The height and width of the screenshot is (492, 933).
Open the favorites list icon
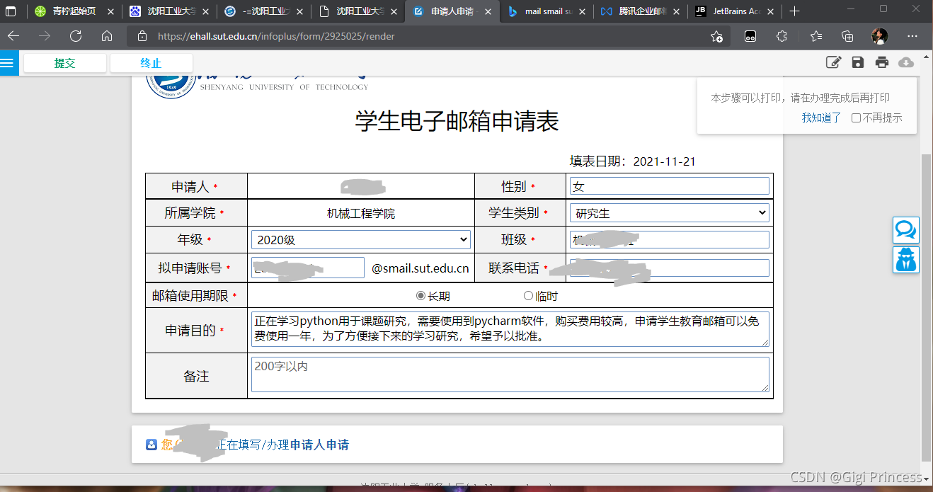(x=815, y=36)
